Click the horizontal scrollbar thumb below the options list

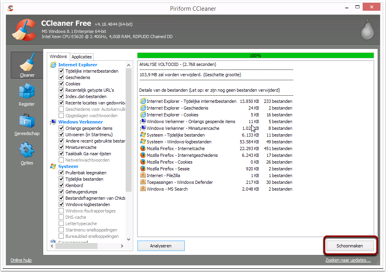(76, 246)
